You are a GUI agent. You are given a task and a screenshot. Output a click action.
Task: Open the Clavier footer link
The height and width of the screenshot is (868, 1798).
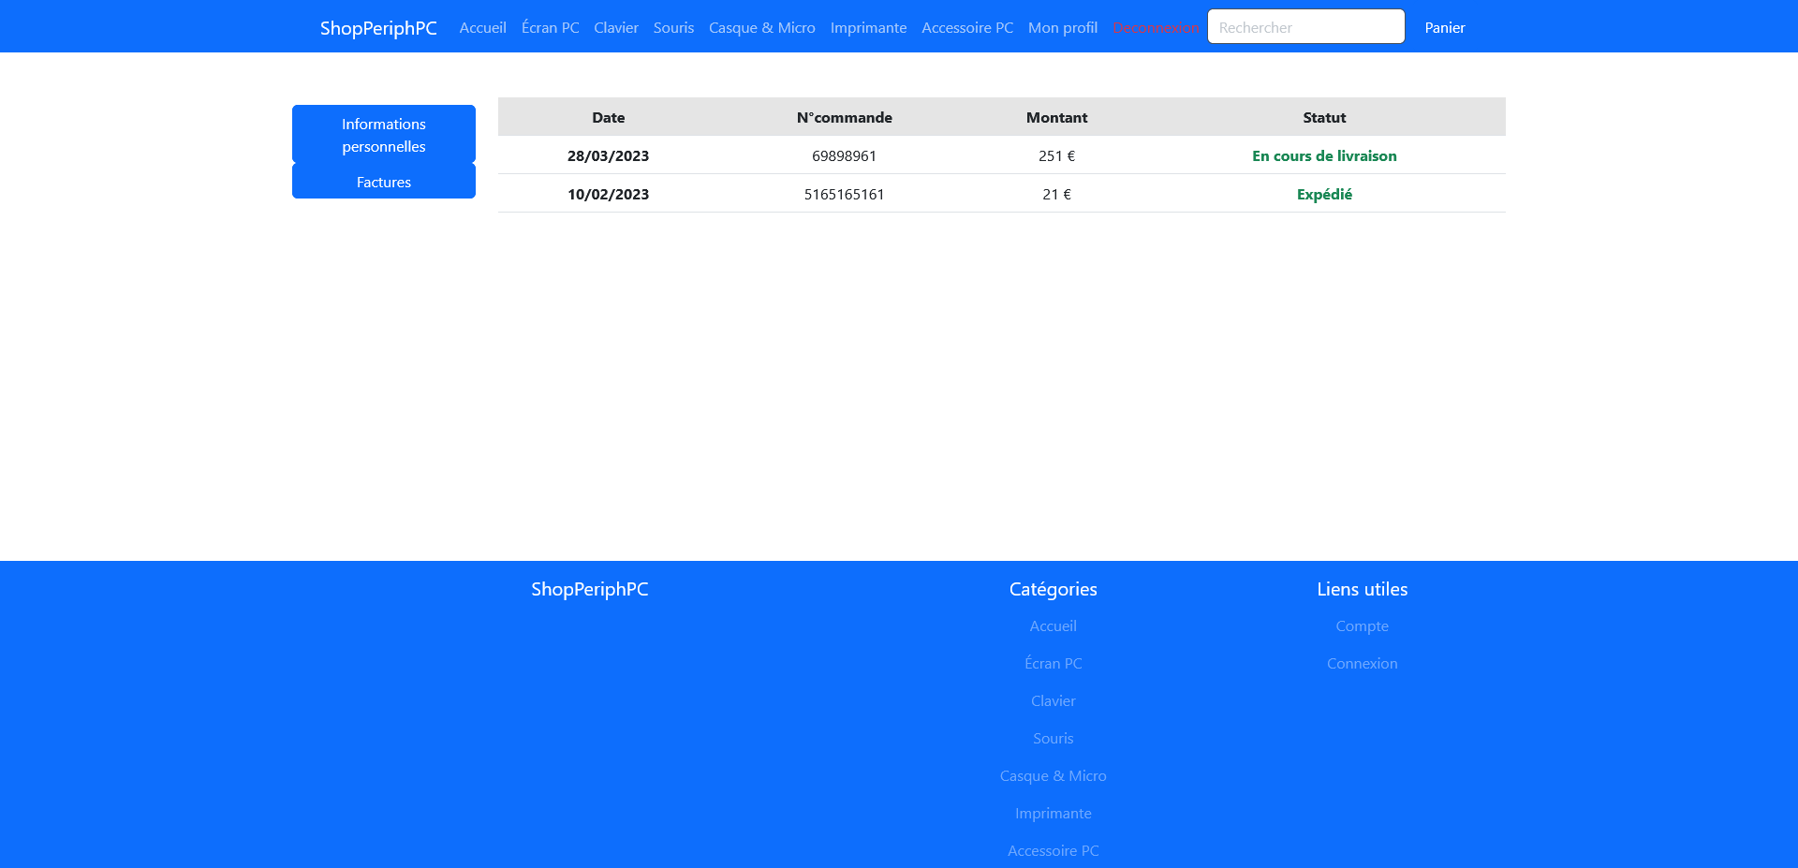pyautogui.click(x=1054, y=700)
